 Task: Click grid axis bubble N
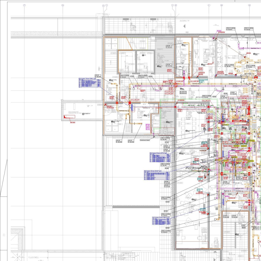[x=249, y=5]
